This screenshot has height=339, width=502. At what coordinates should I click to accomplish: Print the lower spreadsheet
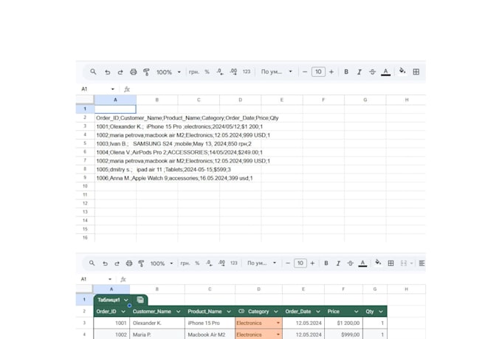pos(129,264)
